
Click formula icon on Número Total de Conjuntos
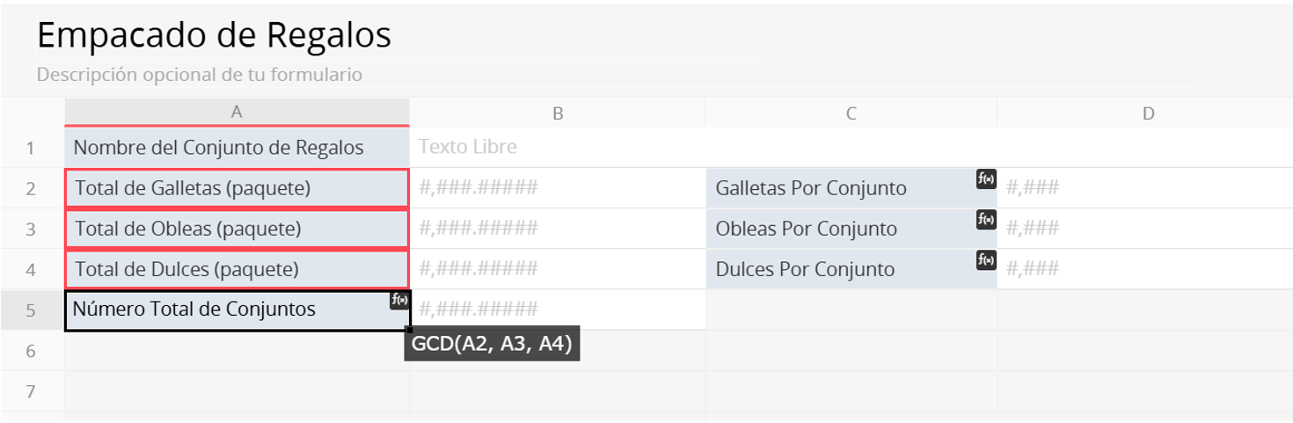399,301
